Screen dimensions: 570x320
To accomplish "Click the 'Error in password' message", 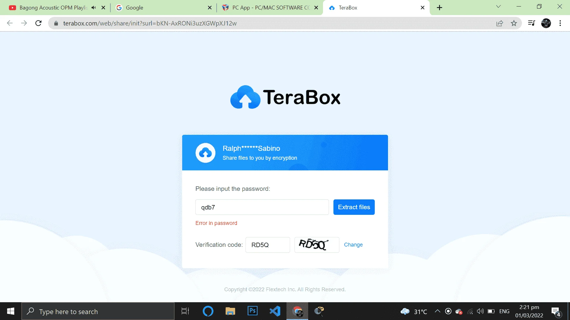I will tap(216, 223).
